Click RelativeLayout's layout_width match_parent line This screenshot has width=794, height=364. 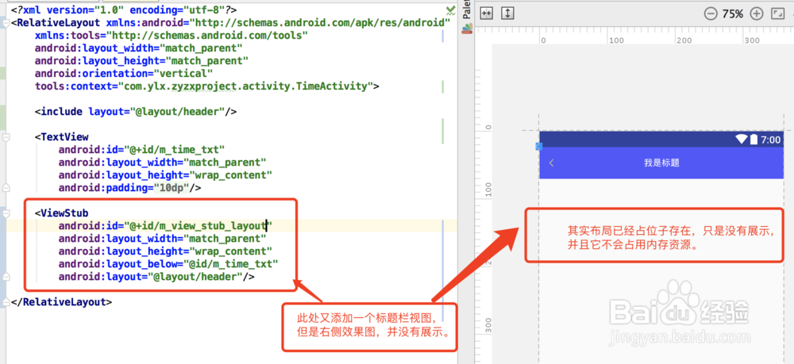tap(139, 48)
